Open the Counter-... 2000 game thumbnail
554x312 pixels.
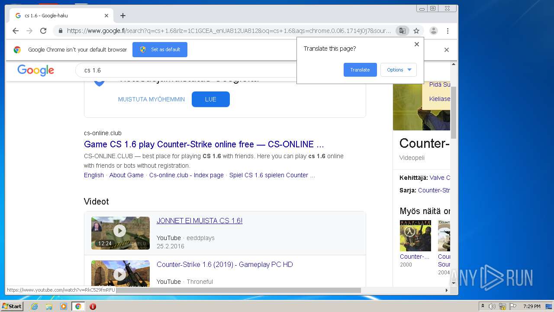point(415,236)
